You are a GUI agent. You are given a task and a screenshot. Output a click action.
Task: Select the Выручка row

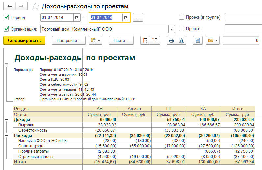(x=48, y=125)
